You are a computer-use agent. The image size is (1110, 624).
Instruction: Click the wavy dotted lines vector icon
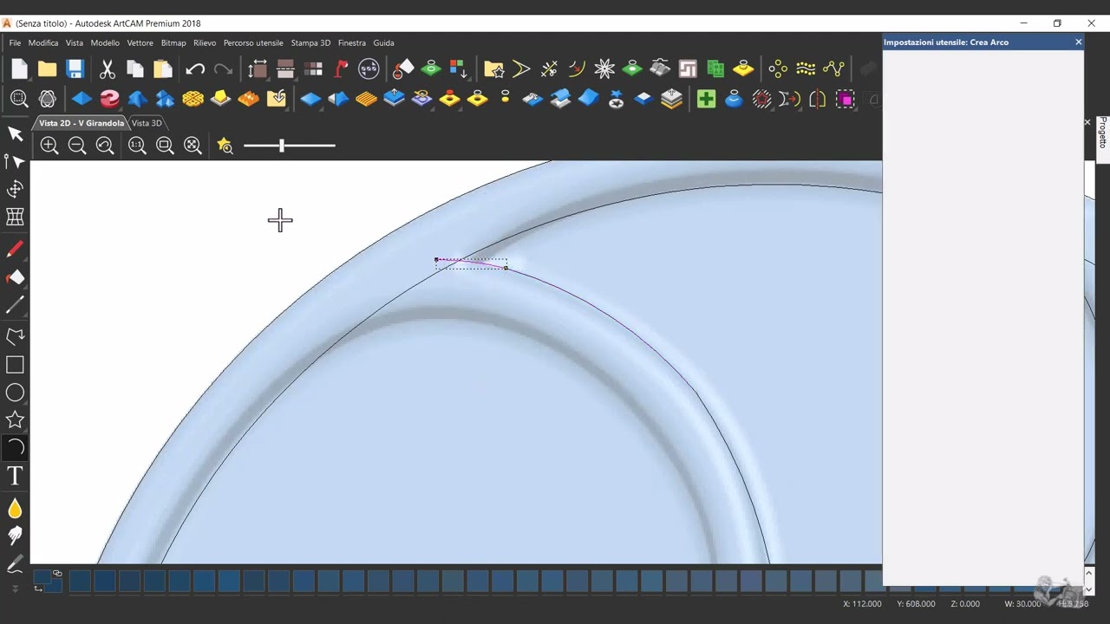806,69
